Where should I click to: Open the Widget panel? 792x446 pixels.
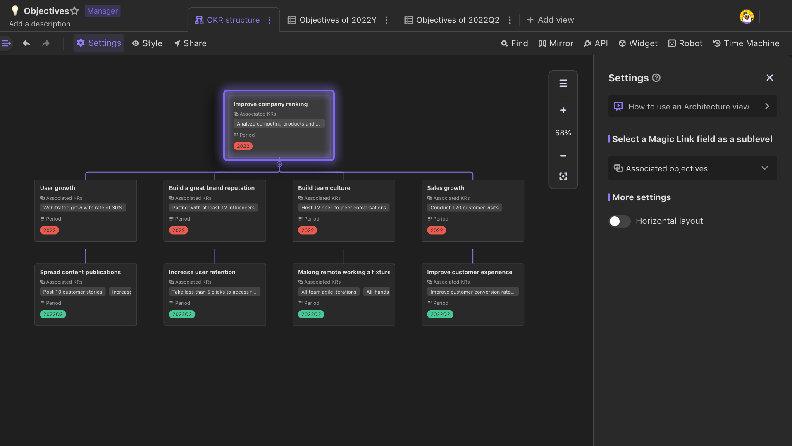click(638, 43)
